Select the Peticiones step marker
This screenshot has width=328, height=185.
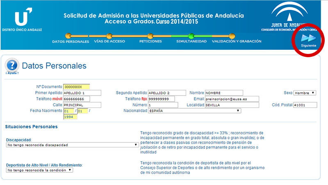(150, 36)
